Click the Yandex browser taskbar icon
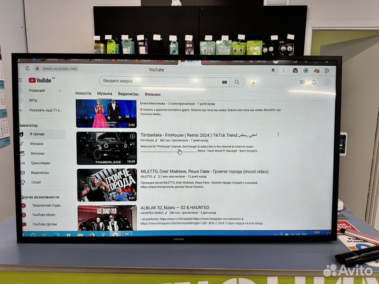 [115, 235]
